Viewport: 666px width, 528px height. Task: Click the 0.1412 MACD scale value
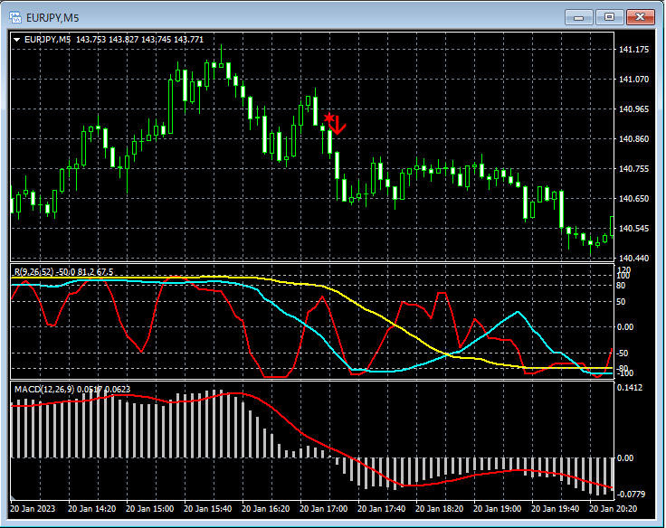(x=632, y=388)
